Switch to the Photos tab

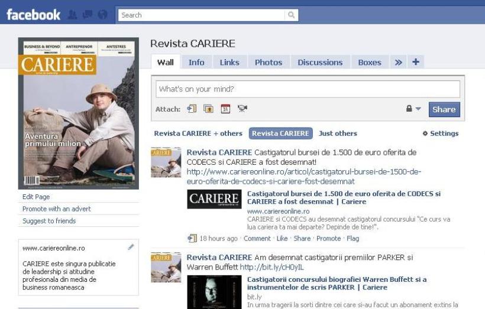click(269, 63)
